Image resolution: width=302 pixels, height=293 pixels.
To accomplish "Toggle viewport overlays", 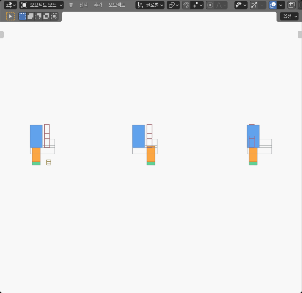I will click(273, 5).
